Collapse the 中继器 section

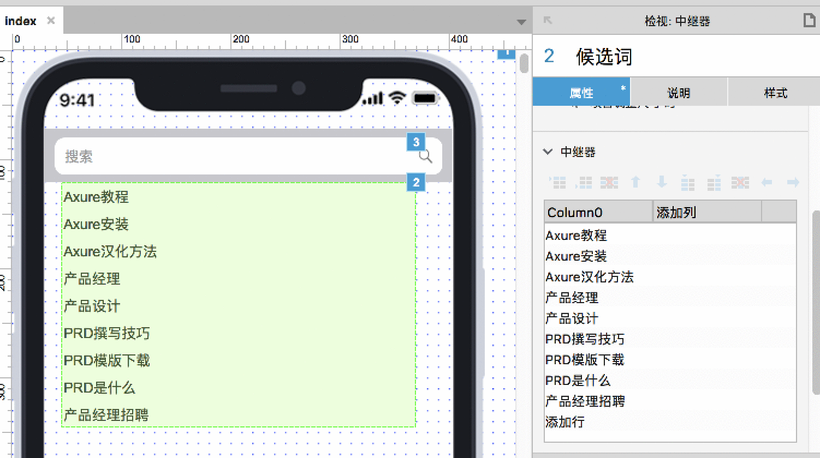pos(548,152)
